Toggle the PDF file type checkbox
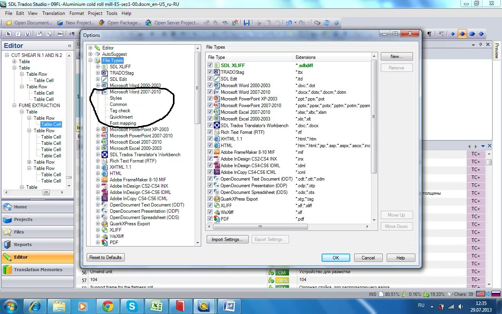This screenshot has height=314, width=502. [210, 219]
